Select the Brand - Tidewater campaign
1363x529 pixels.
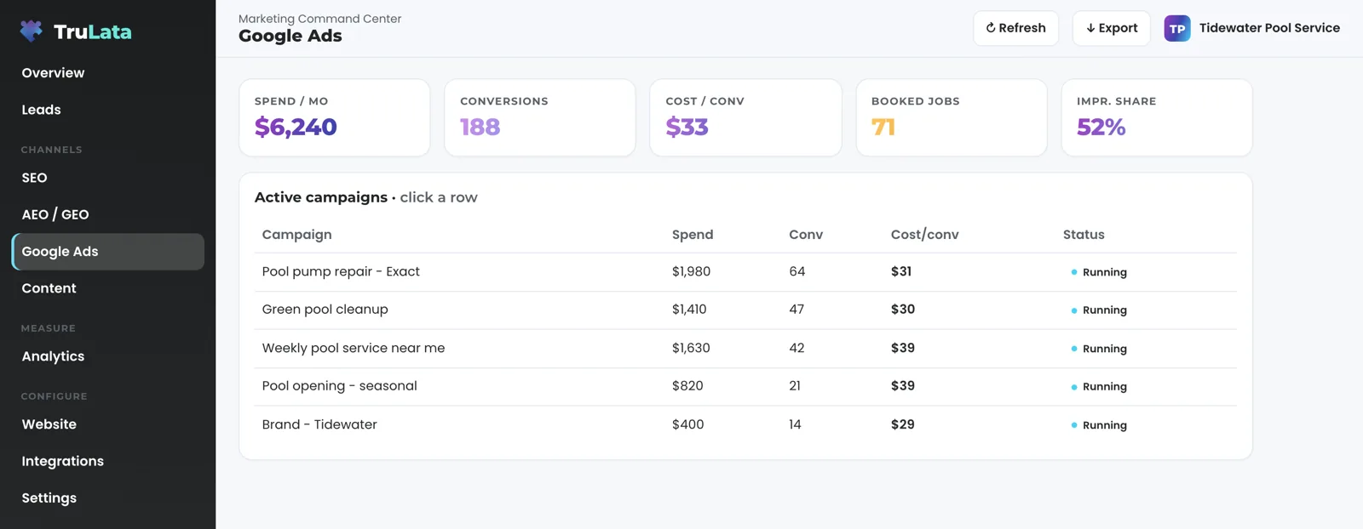click(745, 424)
